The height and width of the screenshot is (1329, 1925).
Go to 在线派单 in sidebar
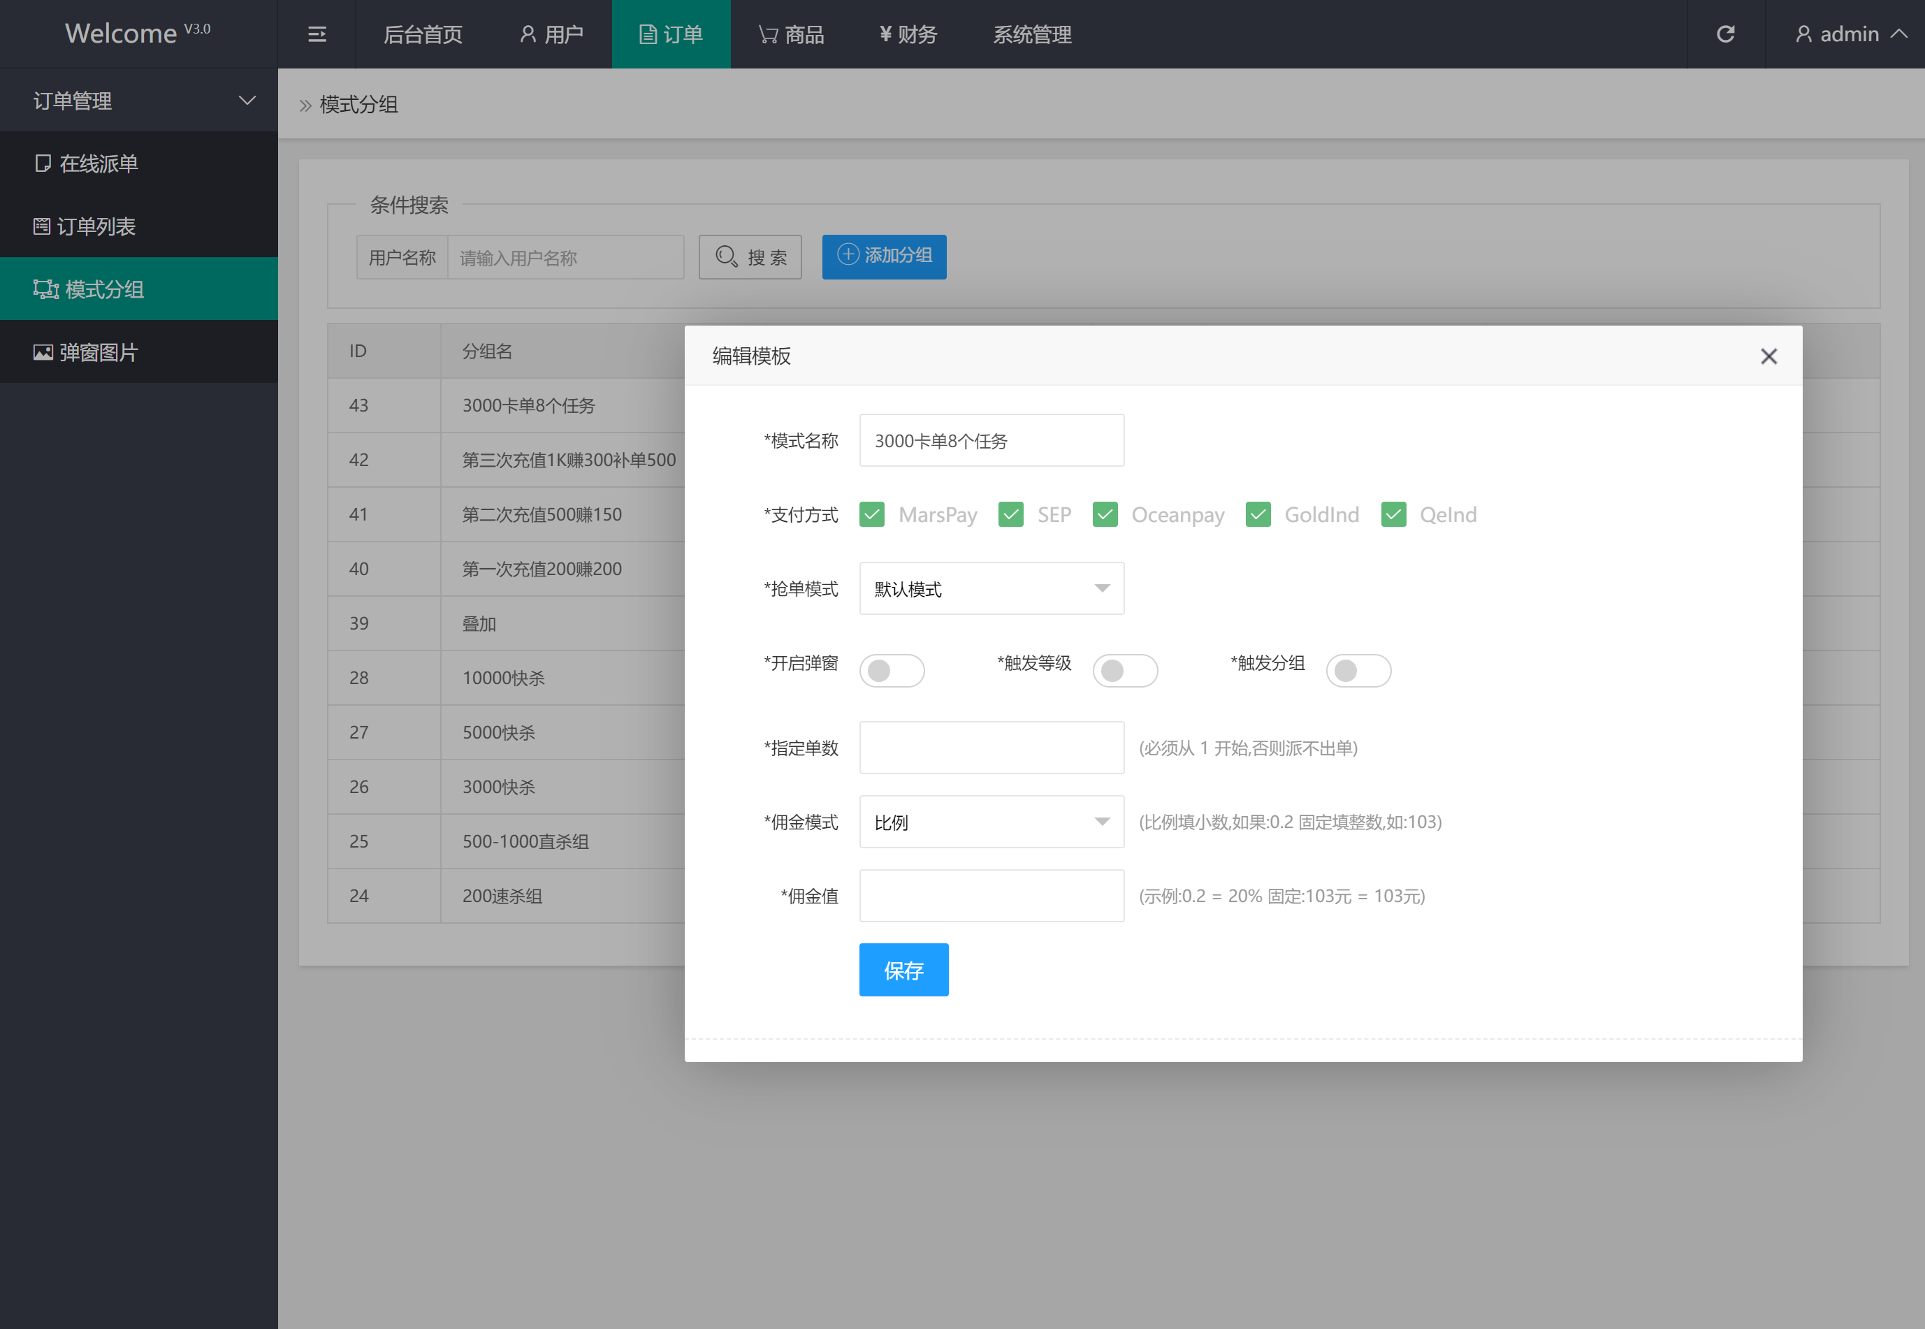tap(139, 164)
